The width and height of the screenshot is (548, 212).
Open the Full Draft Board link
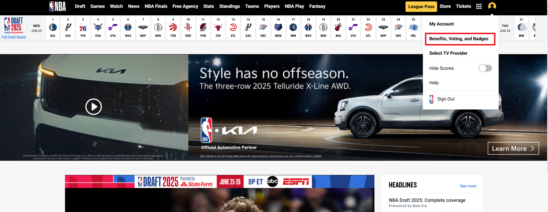14,37
